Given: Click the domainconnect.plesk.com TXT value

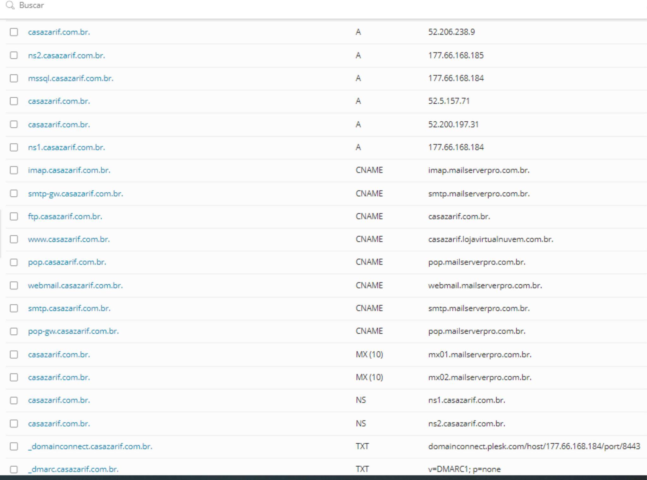Looking at the screenshot, I should coord(534,447).
